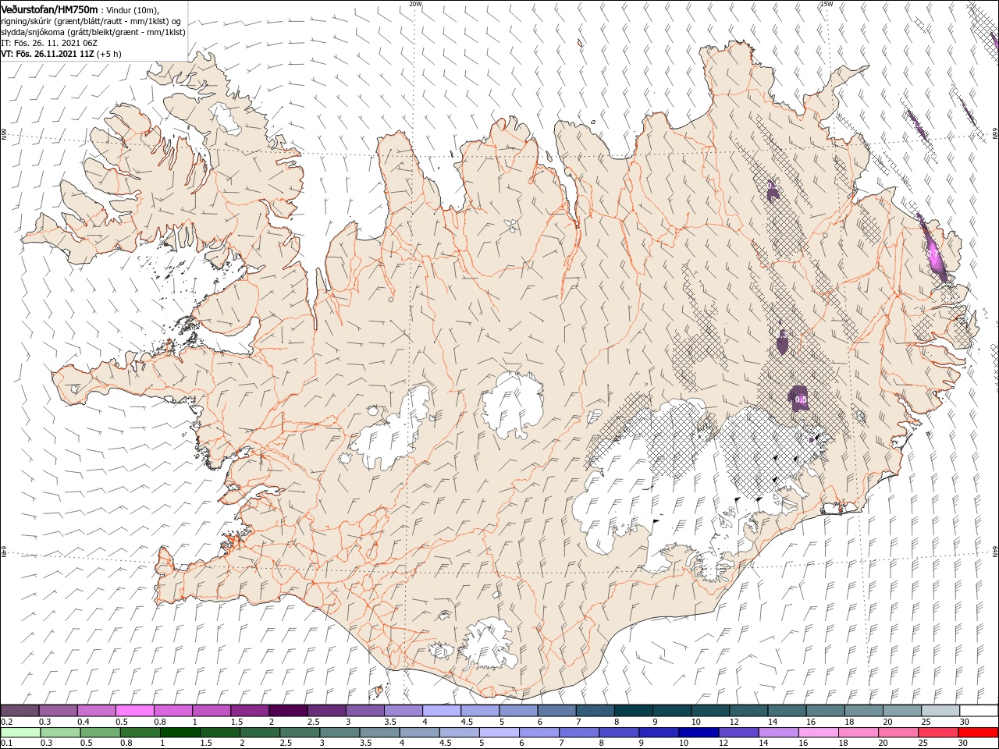Select bottom legend darkest green swatch starting at 1
Screen dimensions: 999x749
coord(180,733)
